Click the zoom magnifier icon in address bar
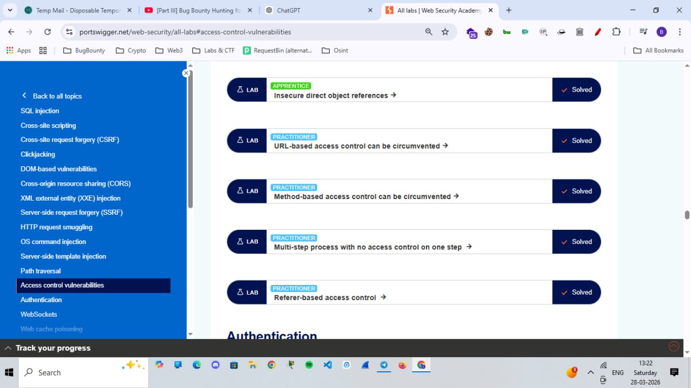 [429, 32]
